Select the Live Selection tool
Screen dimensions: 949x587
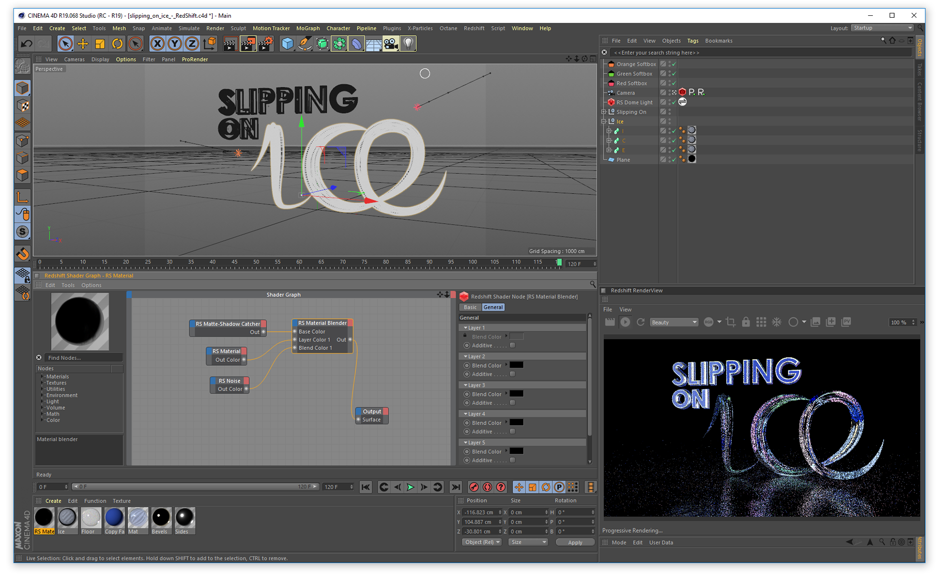click(65, 43)
